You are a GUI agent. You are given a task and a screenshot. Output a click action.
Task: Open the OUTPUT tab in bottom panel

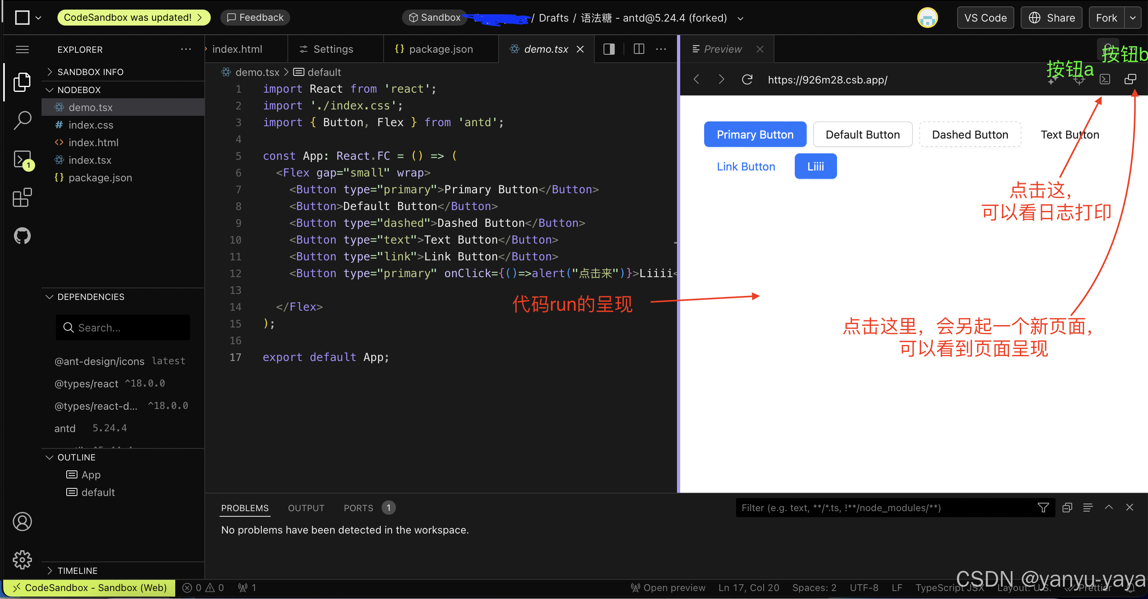(x=306, y=508)
